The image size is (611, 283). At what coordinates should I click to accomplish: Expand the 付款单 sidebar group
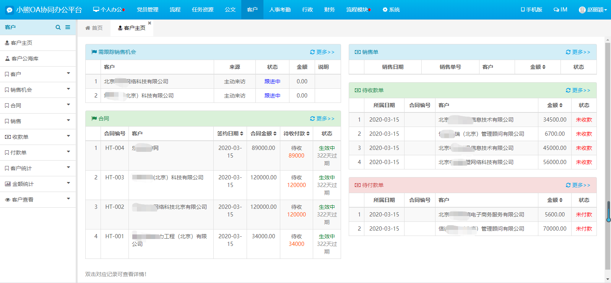click(x=38, y=153)
